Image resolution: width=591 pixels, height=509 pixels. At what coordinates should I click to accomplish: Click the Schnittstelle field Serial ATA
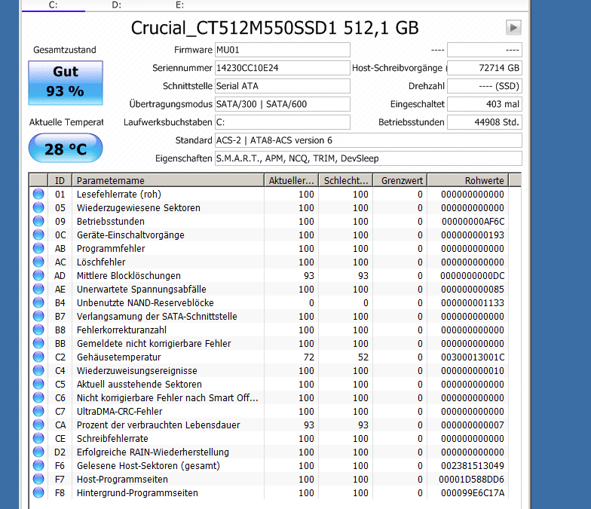coord(282,86)
